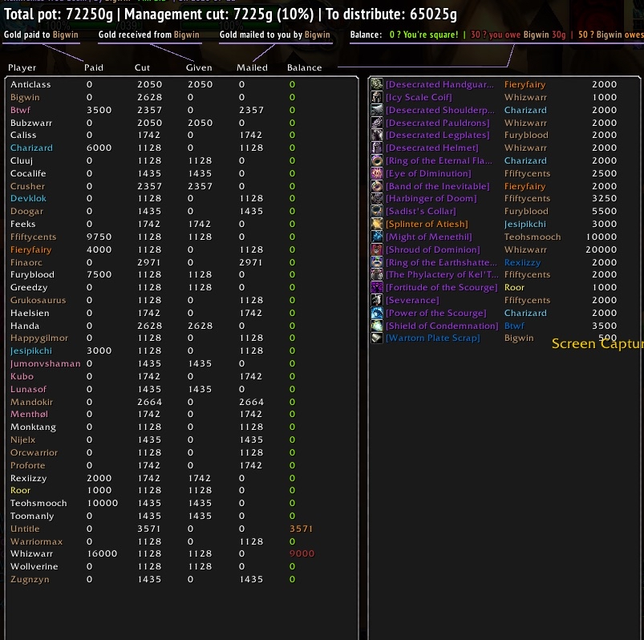The image size is (644, 640).
Task: Click Finaorc's 2971 cut value
Action: click(149, 262)
